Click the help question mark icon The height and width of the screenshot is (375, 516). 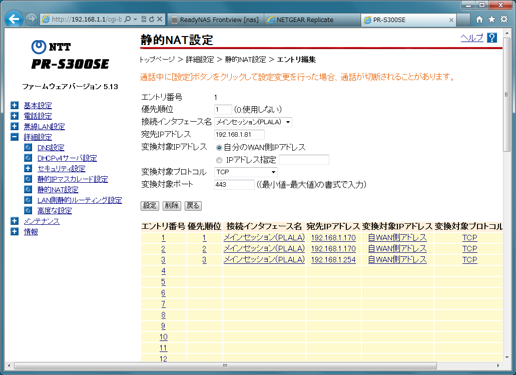click(491, 38)
